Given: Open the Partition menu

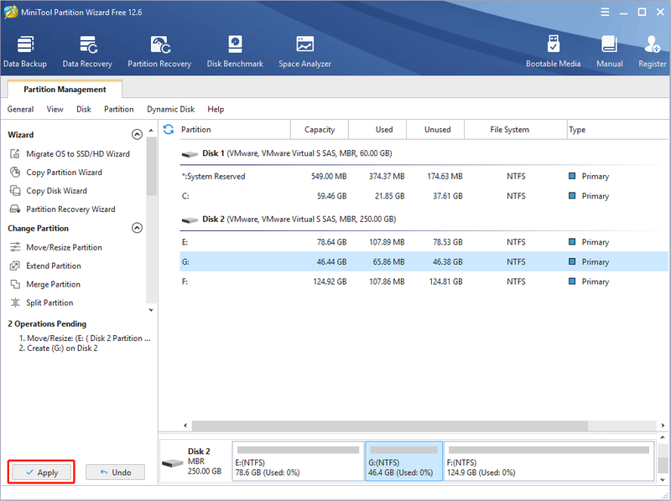Looking at the screenshot, I should coord(119,110).
